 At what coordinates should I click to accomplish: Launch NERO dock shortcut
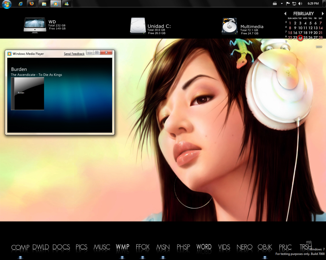(x=244, y=247)
